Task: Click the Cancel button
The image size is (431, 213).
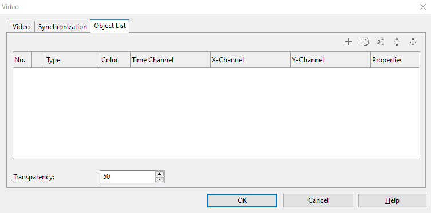Action: (318, 200)
